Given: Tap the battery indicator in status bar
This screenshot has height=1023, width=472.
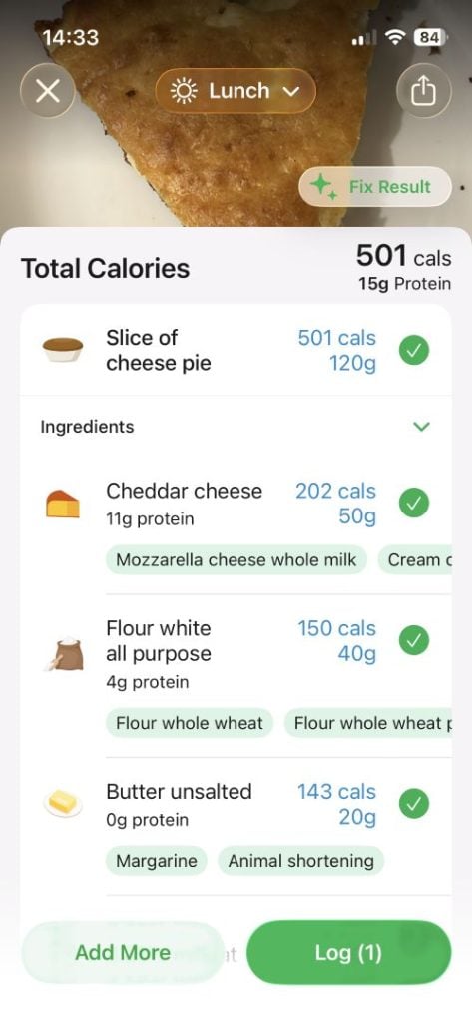Looking at the screenshot, I should tap(430, 37).
